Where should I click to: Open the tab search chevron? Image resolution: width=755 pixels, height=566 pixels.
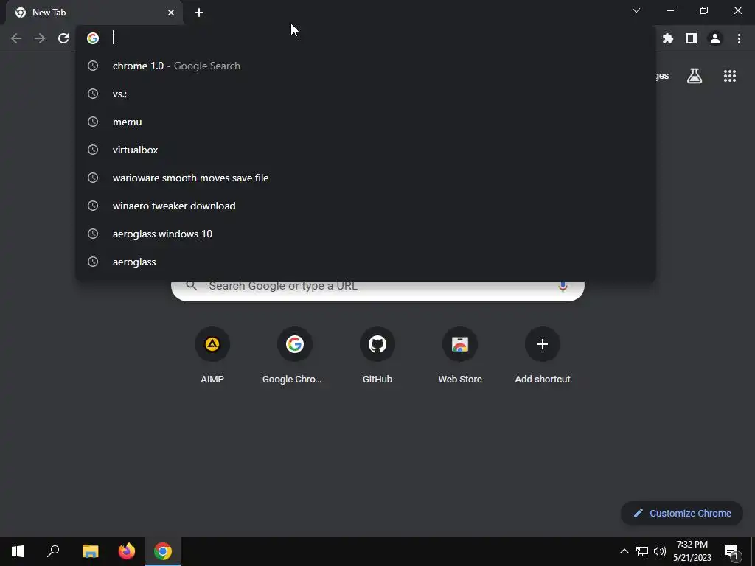click(x=636, y=10)
